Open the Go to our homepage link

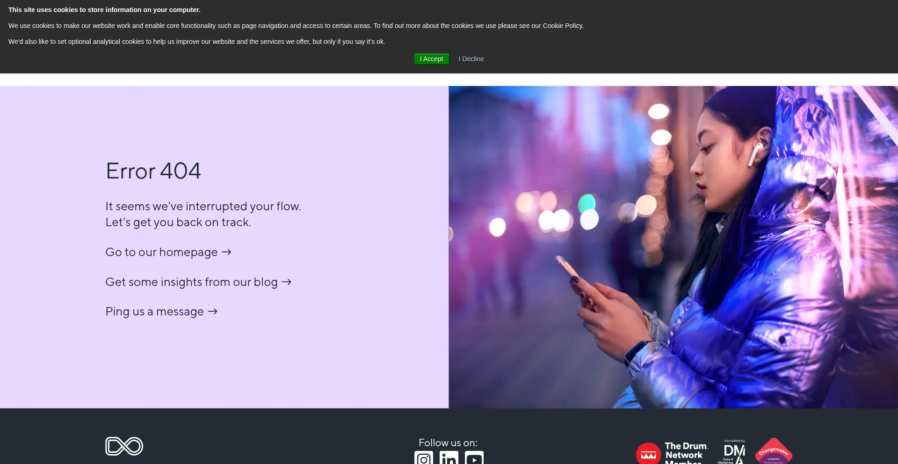coord(168,252)
